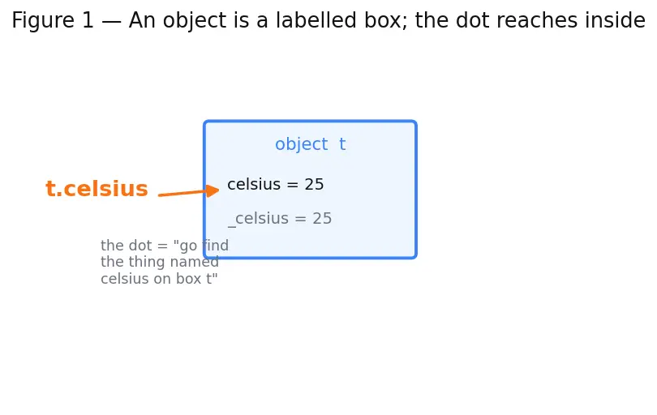Image resolution: width=657 pixels, height=415 pixels.
Task: Click the letter 't' in blue heading
Action: coord(342,144)
